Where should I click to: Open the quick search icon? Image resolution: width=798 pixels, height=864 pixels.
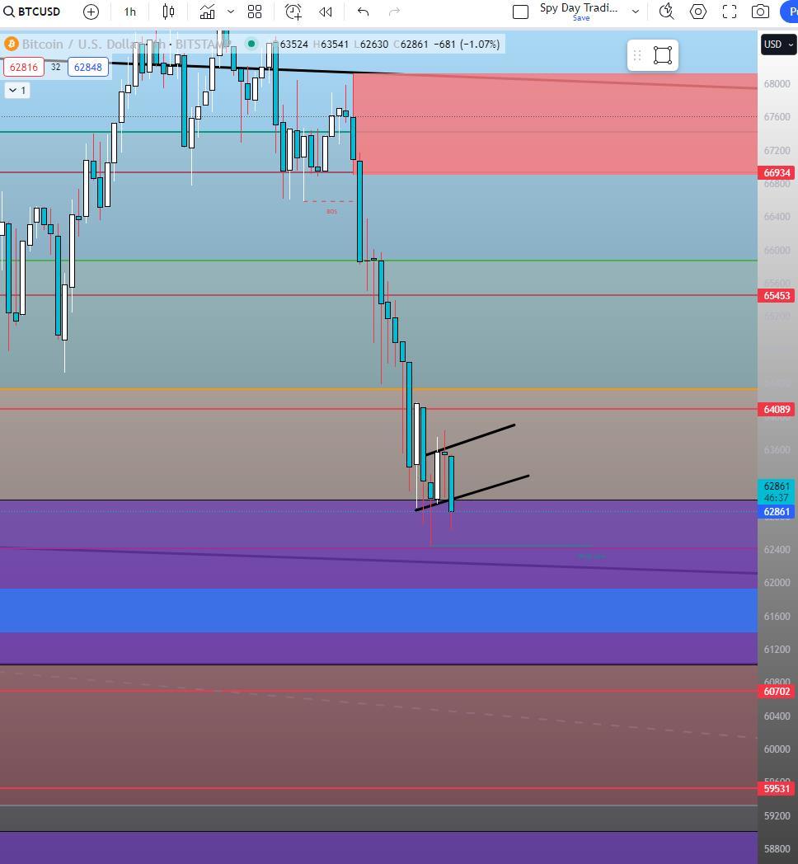666,12
